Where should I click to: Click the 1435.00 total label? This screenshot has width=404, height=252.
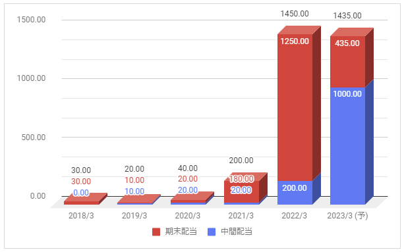click(x=347, y=16)
